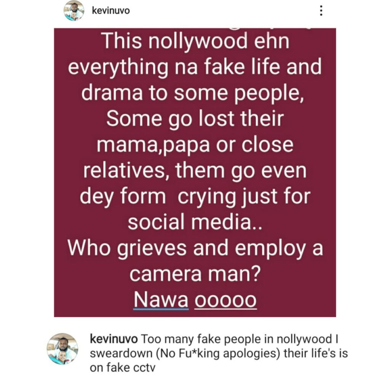Image resolution: width=390 pixels, height=390 pixels.
Task: Click the underlined word "ooooo"
Action: 225,300
